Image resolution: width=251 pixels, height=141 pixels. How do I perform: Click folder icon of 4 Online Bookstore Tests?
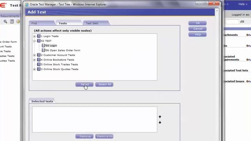tap(39, 60)
